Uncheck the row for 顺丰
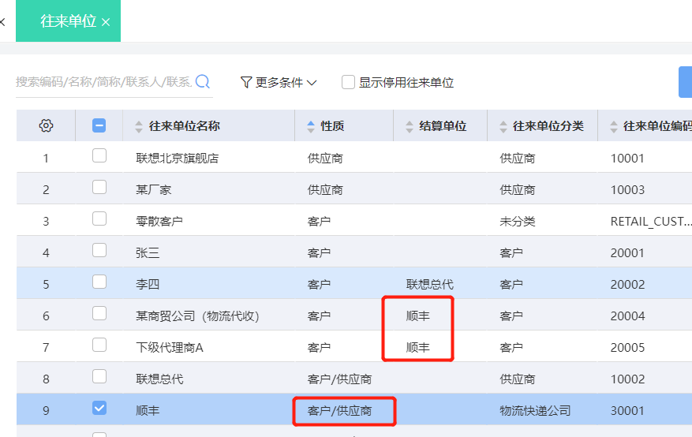 point(99,408)
